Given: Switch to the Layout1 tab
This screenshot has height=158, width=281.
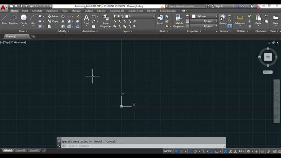Looking at the screenshot, I should (21, 150).
